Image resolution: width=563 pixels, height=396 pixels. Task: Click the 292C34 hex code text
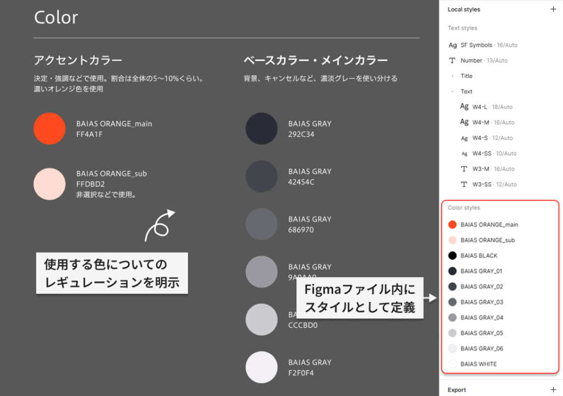coord(301,134)
